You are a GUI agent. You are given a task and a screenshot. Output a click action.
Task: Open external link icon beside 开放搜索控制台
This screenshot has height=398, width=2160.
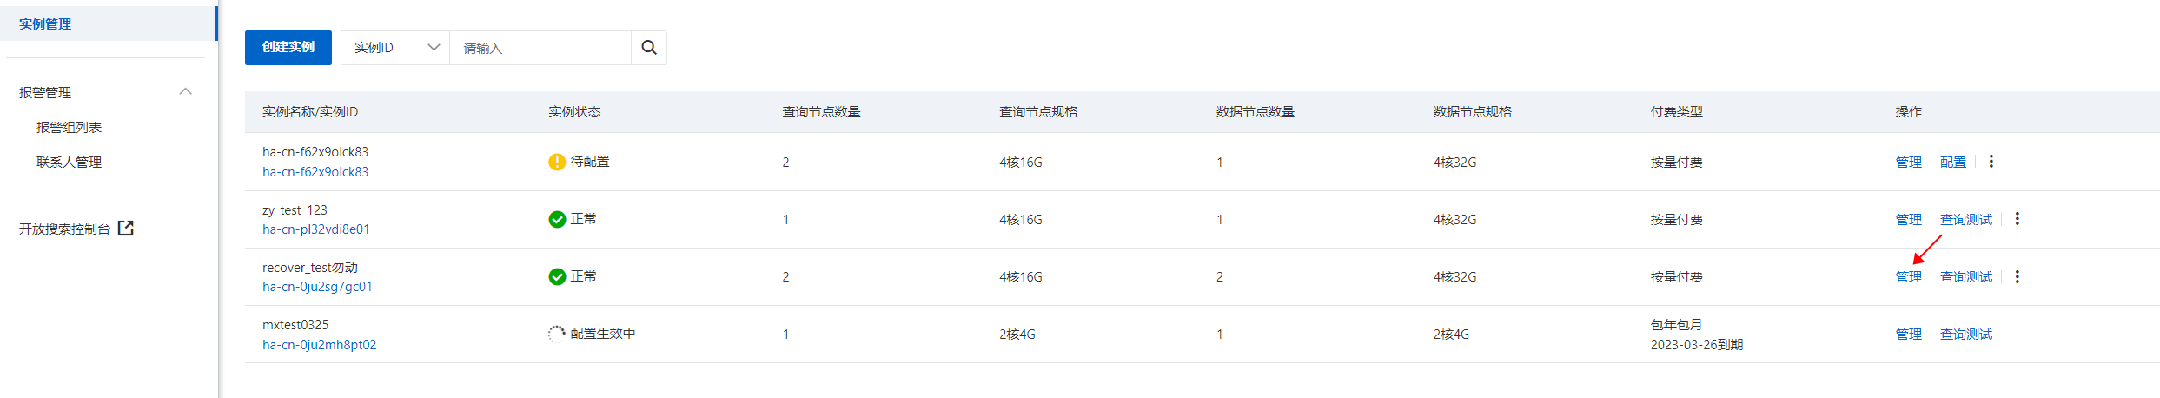coord(126,229)
